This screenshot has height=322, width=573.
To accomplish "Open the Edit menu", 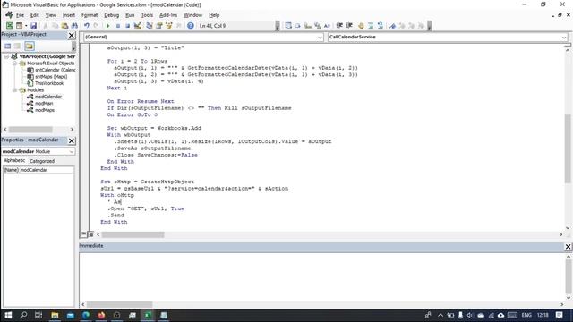I will pos(34,15).
